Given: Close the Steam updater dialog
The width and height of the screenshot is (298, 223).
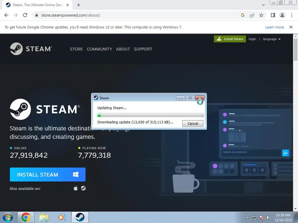Looking at the screenshot, I should pos(200,98).
